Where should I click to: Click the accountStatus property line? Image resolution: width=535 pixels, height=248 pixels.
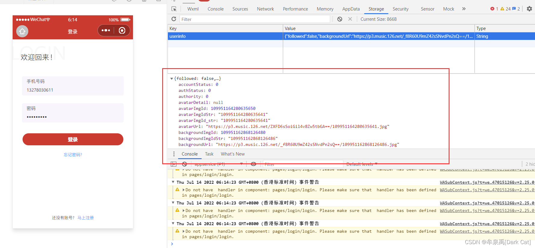tap(198, 84)
